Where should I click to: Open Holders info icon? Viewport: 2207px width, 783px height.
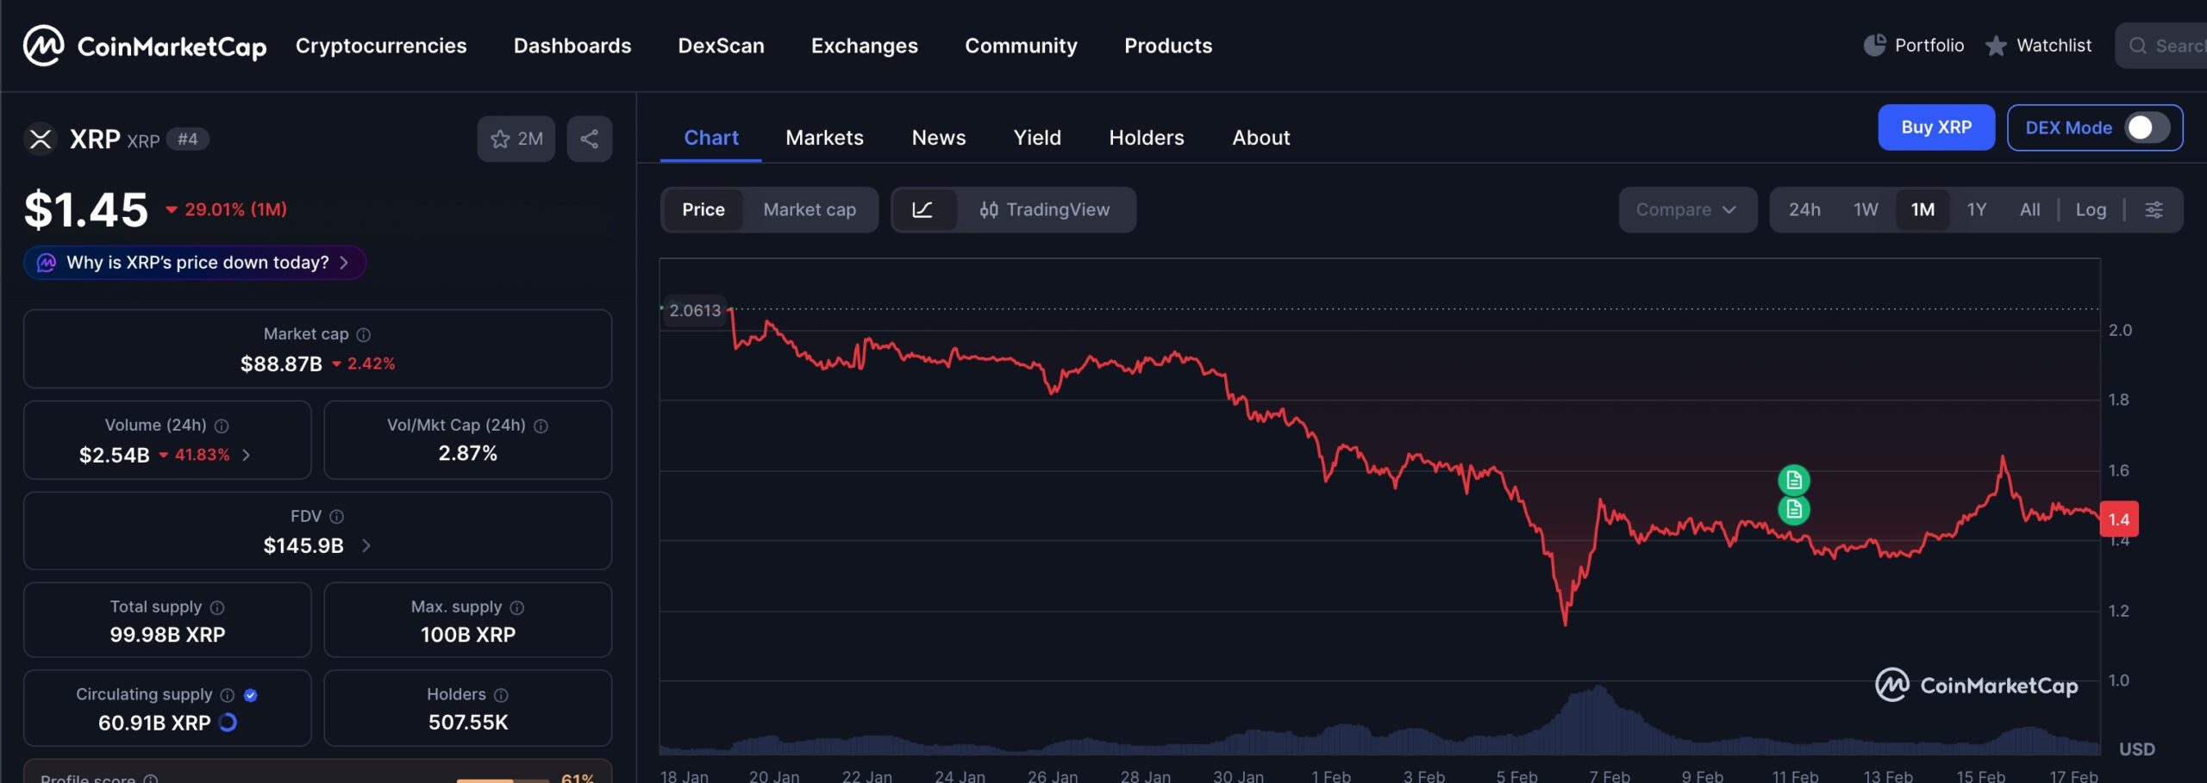501,695
